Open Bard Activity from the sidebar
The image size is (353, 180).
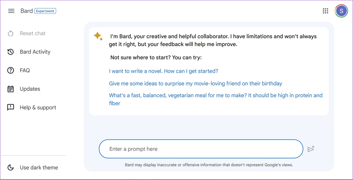(35, 52)
